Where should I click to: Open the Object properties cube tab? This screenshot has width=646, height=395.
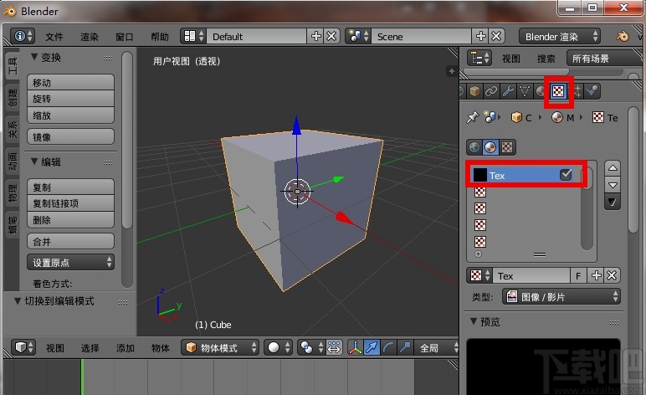click(x=474, y=91)
